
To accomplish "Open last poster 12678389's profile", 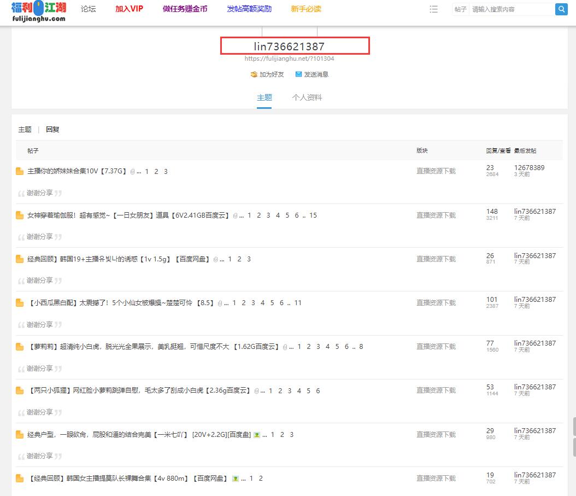I will coord(529,168).
